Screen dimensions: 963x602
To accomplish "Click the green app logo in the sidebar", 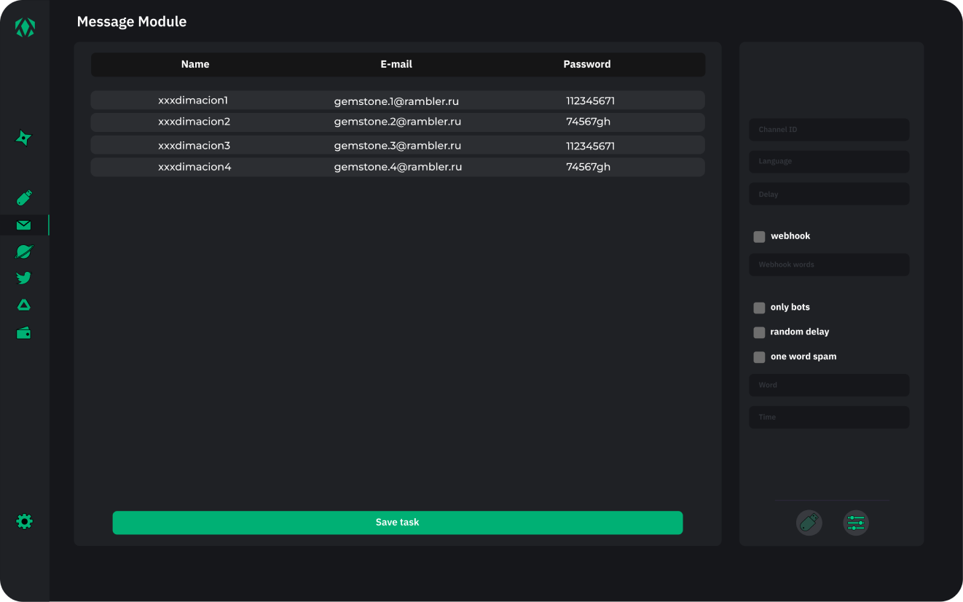I will pyautogui.click(x=25, y=28).
